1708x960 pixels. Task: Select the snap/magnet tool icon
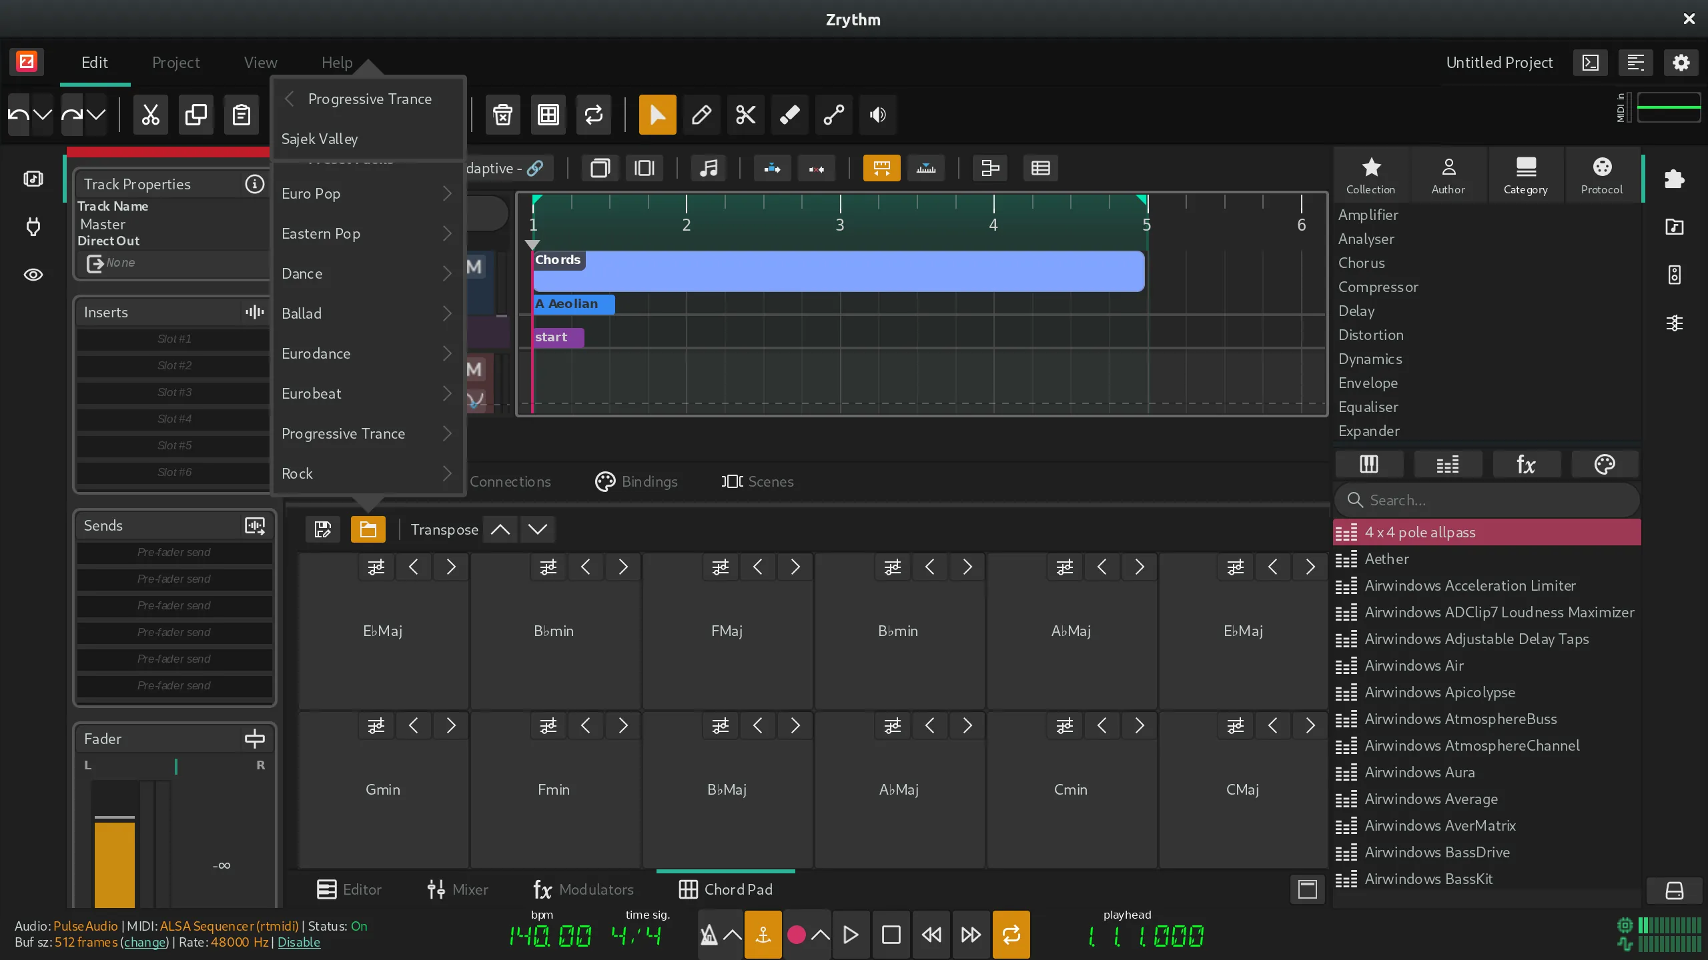pos(882,167)
